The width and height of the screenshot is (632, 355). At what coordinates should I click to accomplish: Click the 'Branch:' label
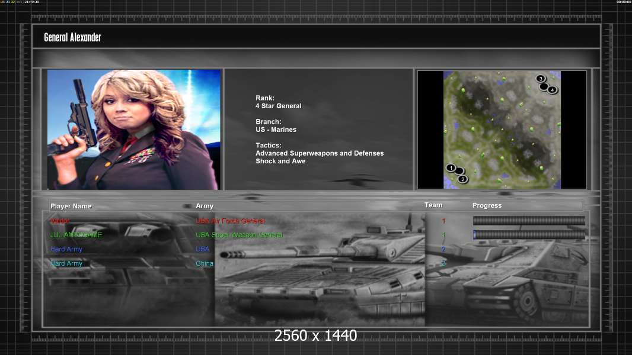[269, 121]
